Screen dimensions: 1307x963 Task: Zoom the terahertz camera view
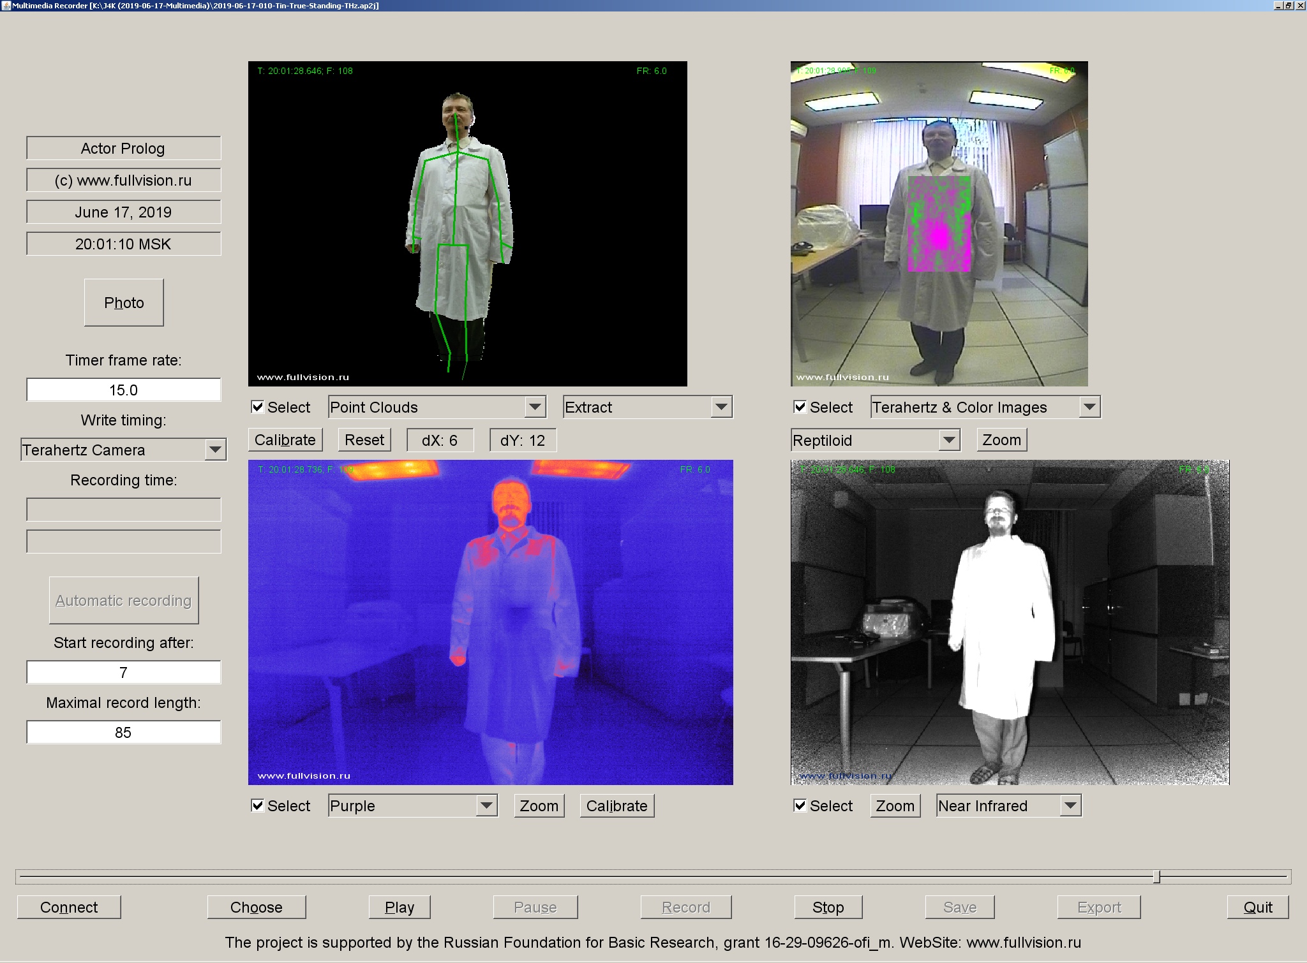[x=1001, y=439]
